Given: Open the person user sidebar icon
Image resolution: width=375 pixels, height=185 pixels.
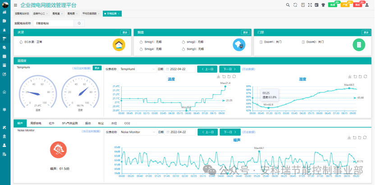Looking at the screenshot, I should click(5, 145).
